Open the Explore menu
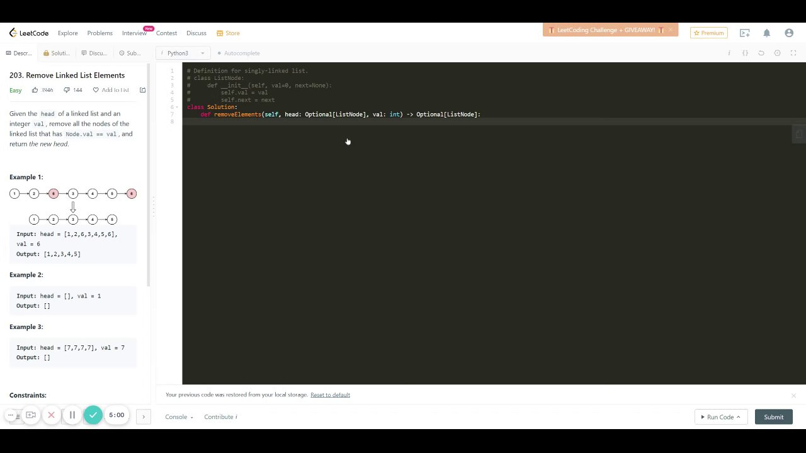Image resolution: width=806 pixels, height=453 pixels. [x=67, y=33]
